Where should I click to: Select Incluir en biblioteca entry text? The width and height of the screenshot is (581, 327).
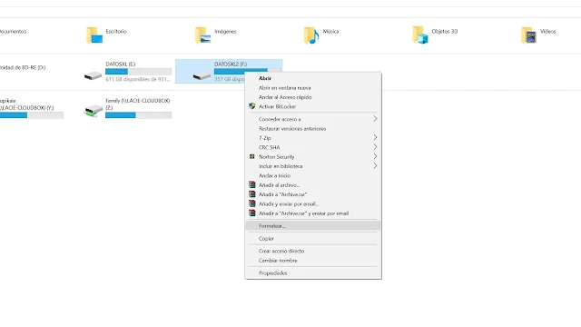(x=281, y=166)
